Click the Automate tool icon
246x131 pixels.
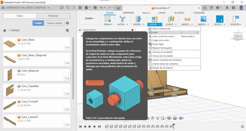click(122, 19)
